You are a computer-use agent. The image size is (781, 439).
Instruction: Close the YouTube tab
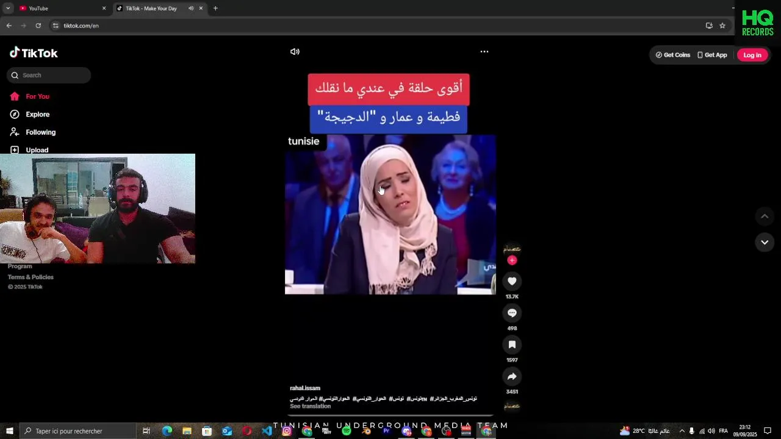pos(104,9)
